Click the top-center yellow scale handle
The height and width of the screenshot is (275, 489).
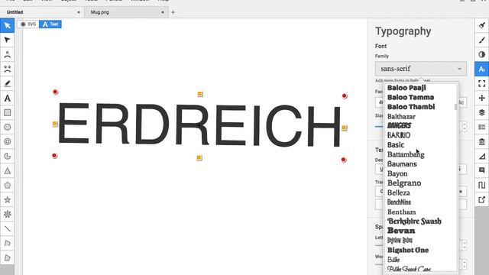pyautogui.click(x=200, y=94)
